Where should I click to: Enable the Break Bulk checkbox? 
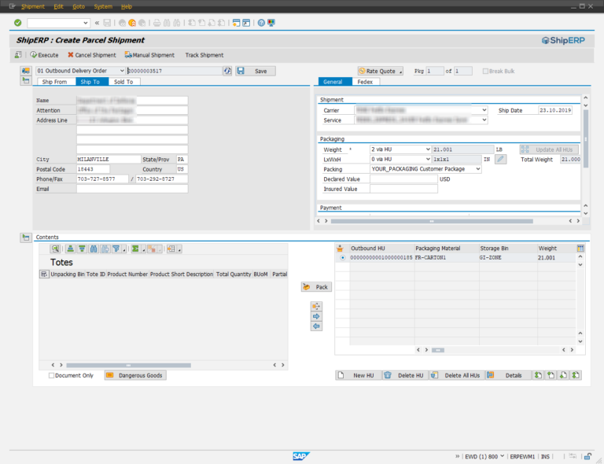(x=485, y=72)
